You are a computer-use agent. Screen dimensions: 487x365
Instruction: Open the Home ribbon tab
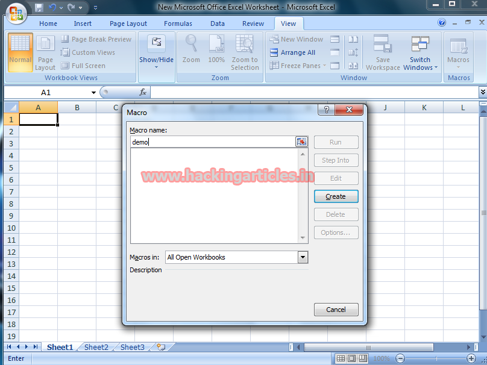click(x=48, y=23)
